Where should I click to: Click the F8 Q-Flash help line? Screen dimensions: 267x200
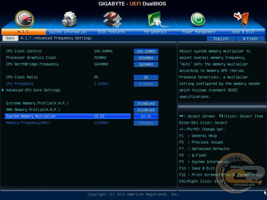point(193,155)
